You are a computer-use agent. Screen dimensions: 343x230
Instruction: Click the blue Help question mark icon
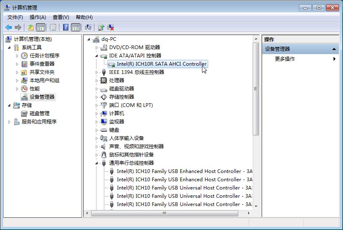pos(66,27)
